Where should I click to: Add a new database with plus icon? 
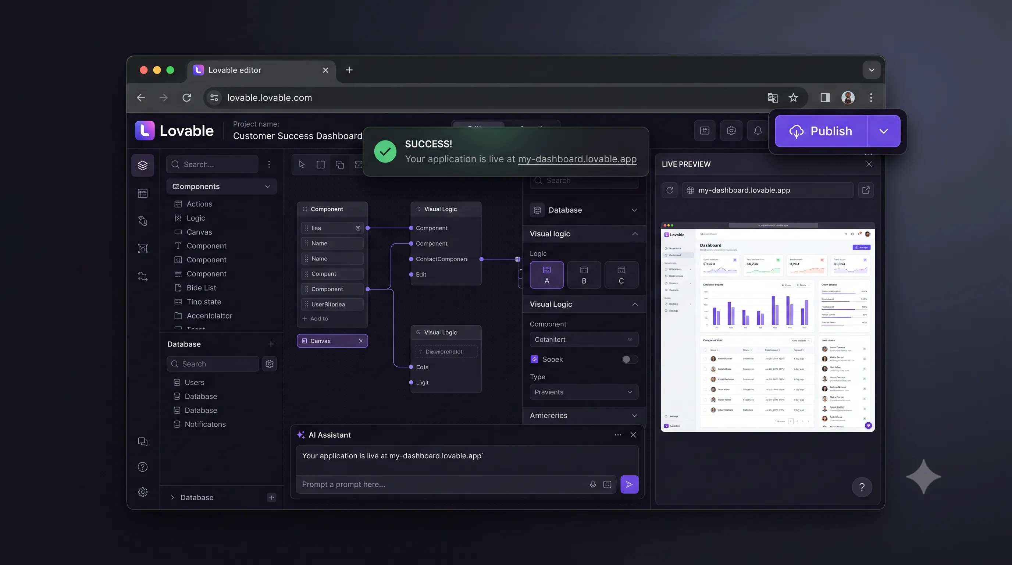(x=271, y=344)
